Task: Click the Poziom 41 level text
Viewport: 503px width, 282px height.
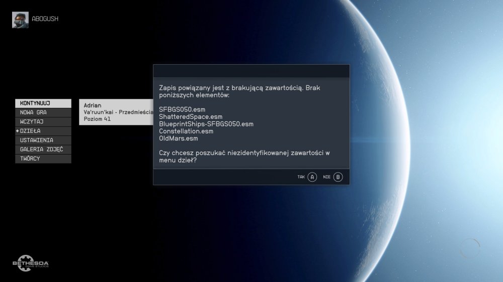Action: coord(97,119)
